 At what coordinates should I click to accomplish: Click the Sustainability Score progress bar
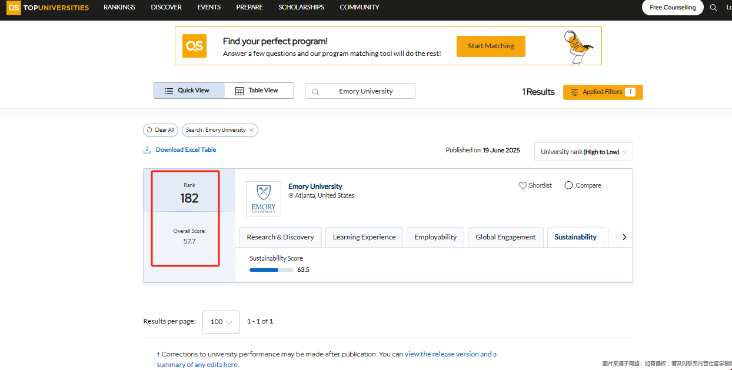(x=271, y=270)
